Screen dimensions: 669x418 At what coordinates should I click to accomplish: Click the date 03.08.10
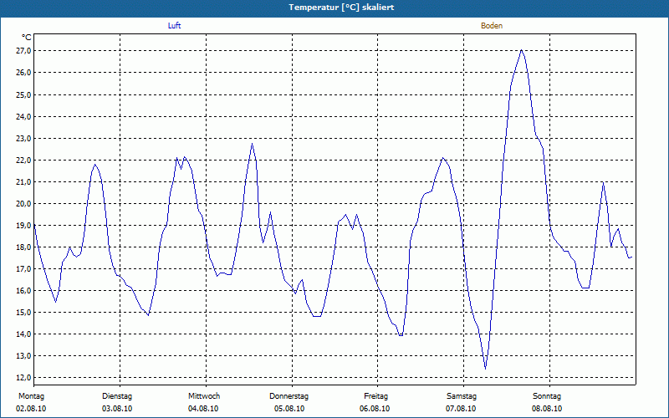117,409
